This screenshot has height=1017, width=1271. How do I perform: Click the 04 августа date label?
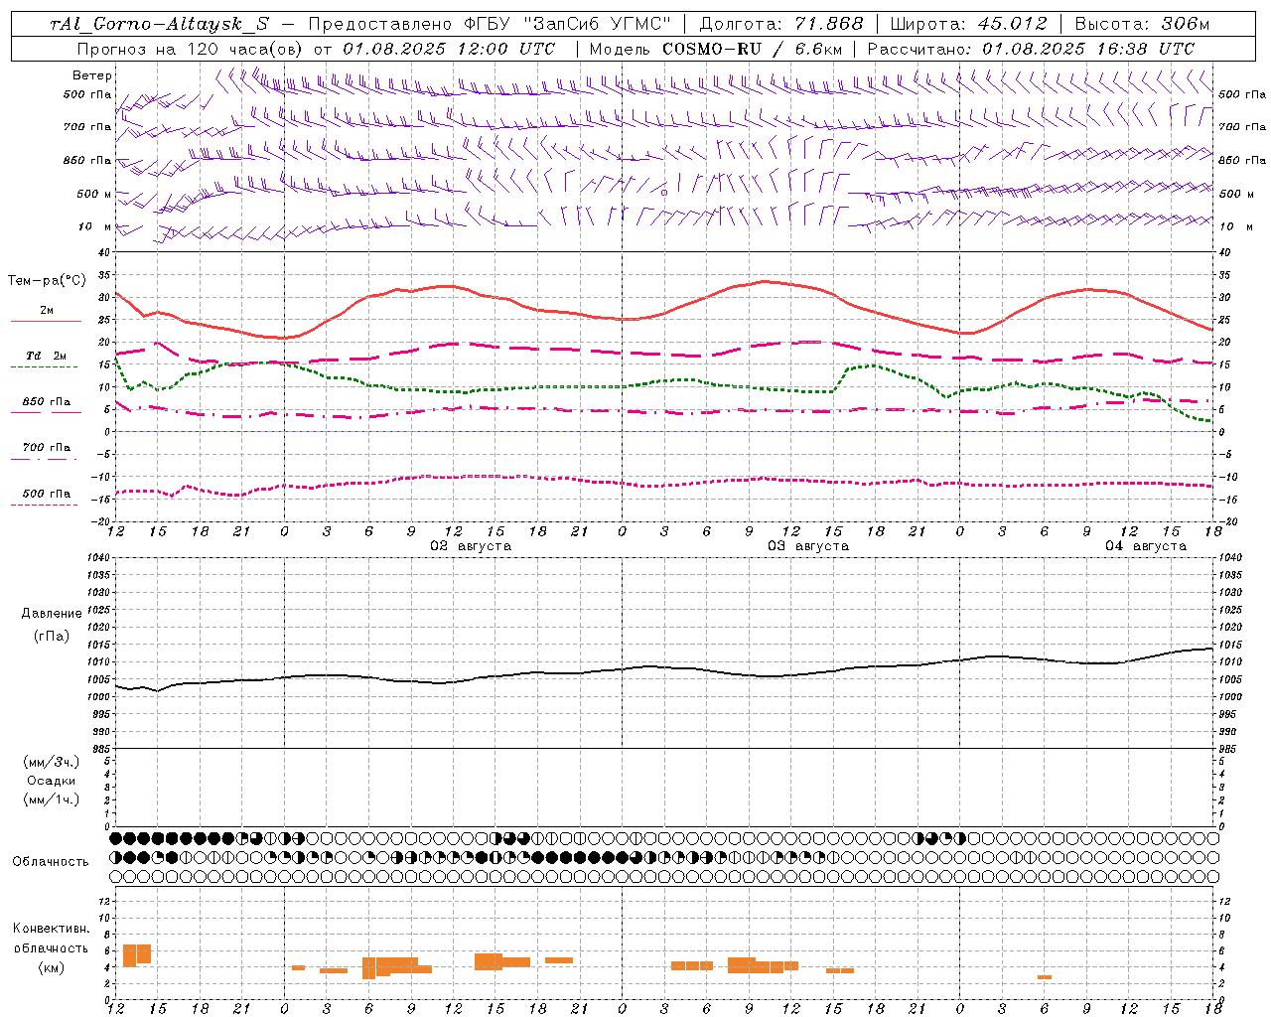tap(1146, 546)
